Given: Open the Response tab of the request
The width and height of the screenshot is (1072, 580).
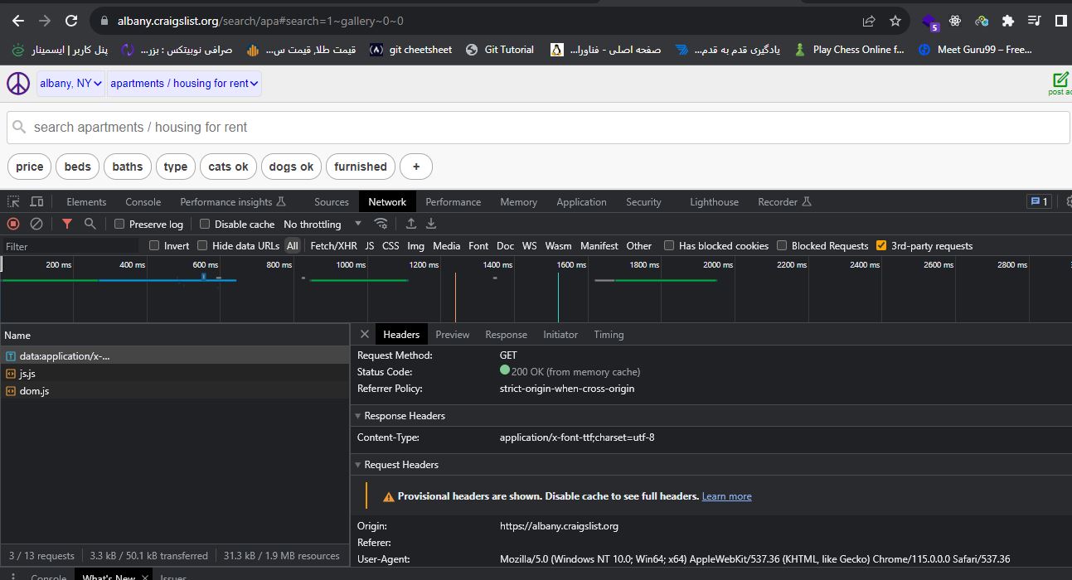Looking at the screenshot, I should tap(506, 334).
